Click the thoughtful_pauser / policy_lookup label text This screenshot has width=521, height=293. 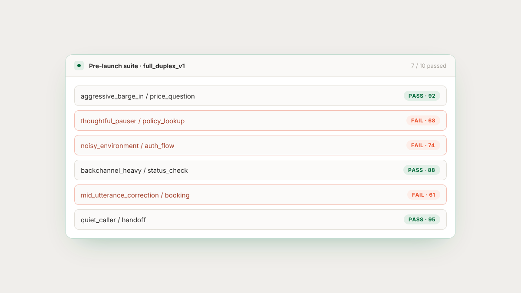click(132, 121)
